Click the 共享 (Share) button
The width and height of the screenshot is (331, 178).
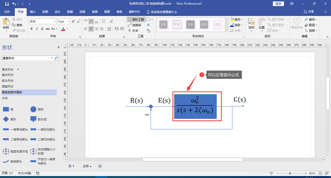pos(309,12)
